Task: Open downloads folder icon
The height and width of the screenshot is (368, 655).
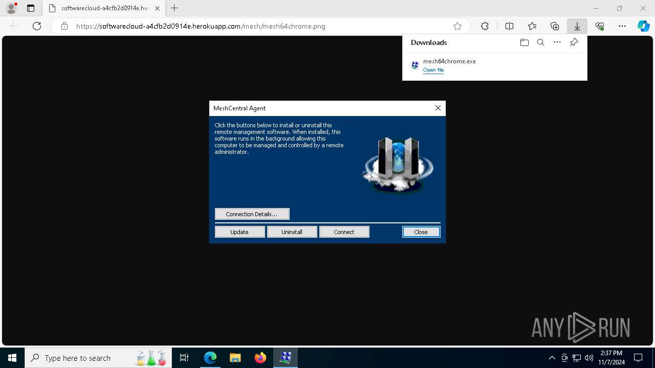Action: click(x=524, y=42)
